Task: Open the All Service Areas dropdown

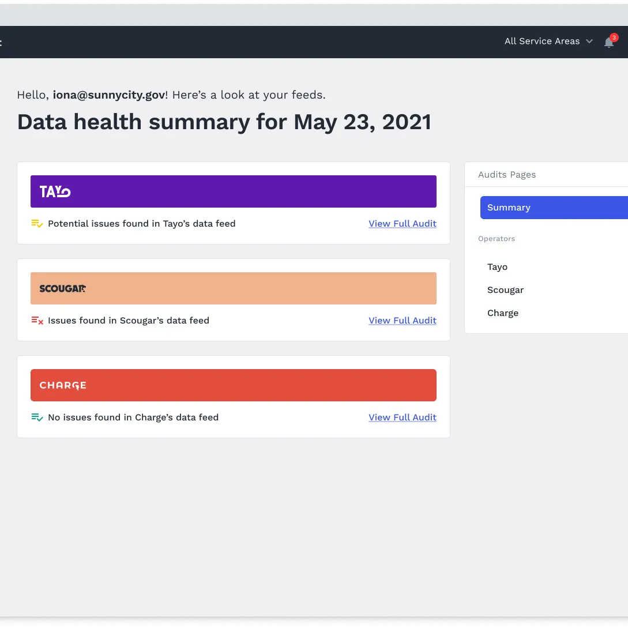Action: coord(541,42)
